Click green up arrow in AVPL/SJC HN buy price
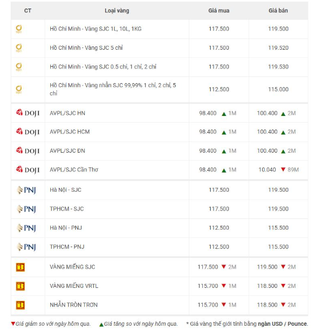The width and height of the screenshot is (317, 332). pyautogui.click(x=224, y=114)
